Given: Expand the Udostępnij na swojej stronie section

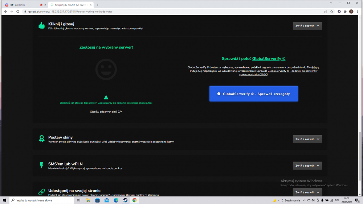Looking at the screenshot, I should coord(307,192).
